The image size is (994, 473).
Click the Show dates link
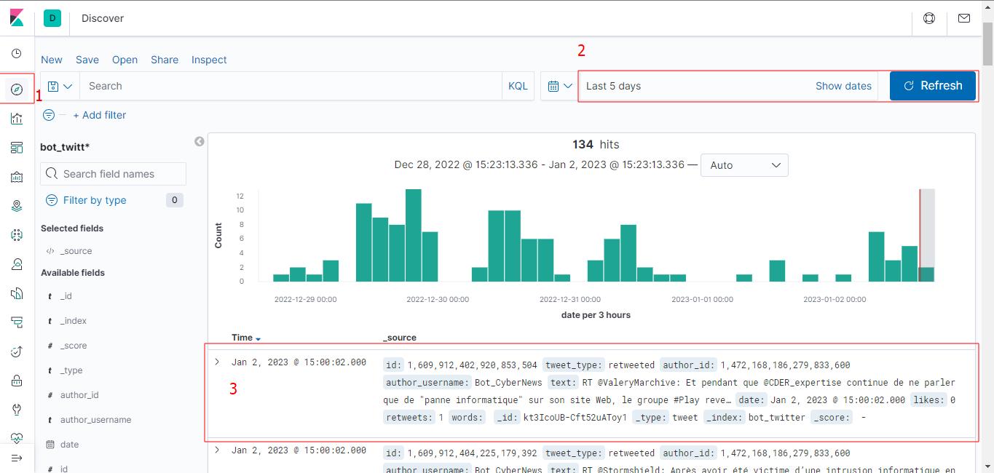(x=843, y=86)
